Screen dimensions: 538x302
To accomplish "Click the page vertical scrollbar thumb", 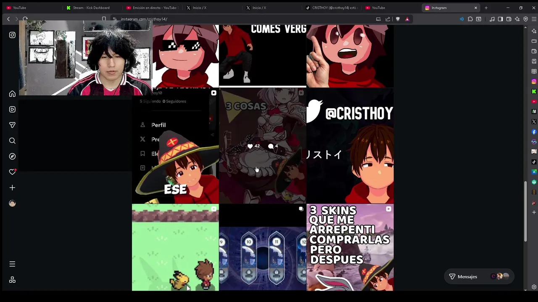I will click(x=525, y=211).
